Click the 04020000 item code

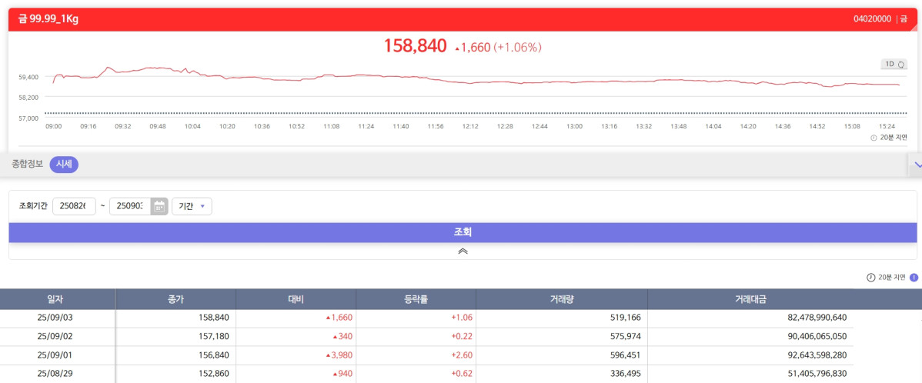click(873, 19)
